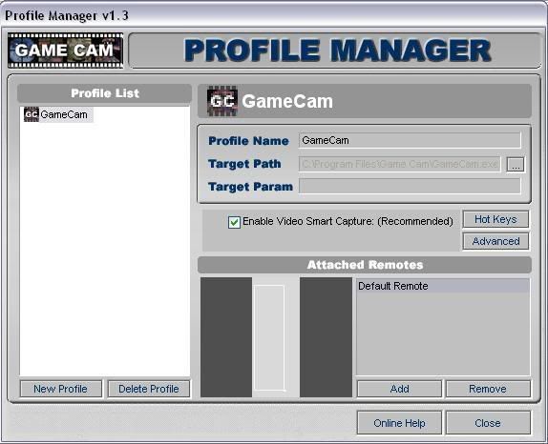Select the GC icon in Profile List
The image size is (548, 444).
click(x=31, y=114)
